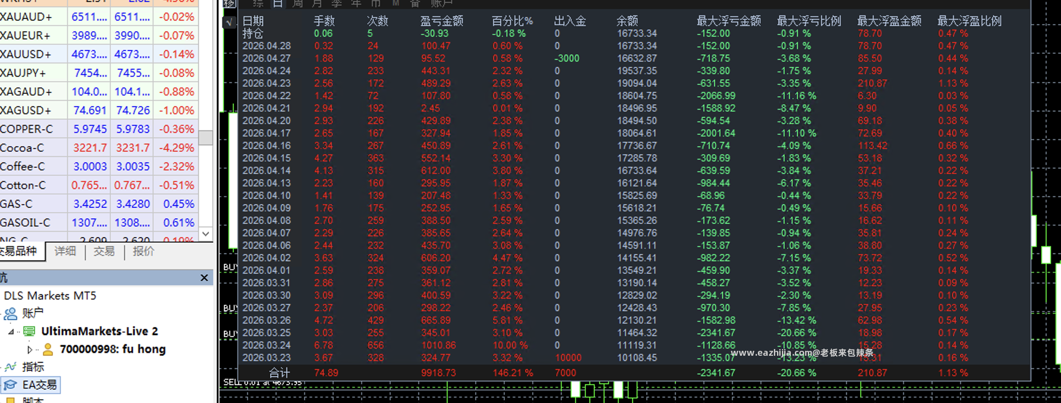Close the navigator panel with the X

click(x=204, y=278)
